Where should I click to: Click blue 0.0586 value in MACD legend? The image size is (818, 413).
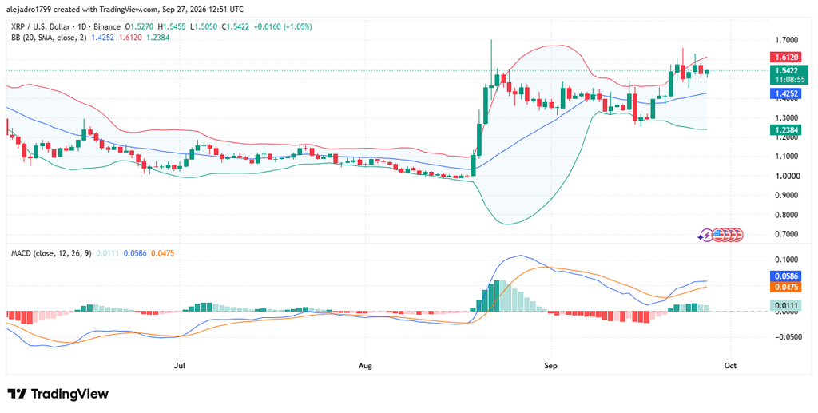[x=133, y=253]
